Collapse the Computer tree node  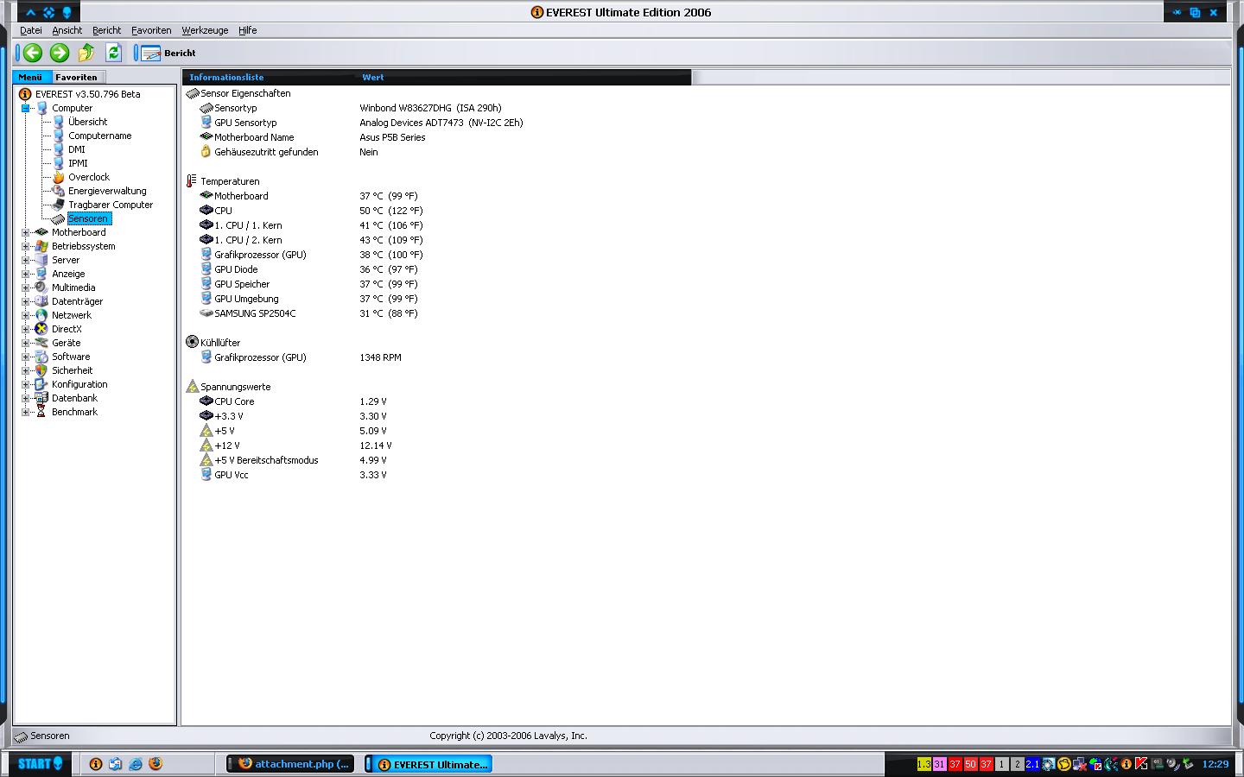point(26,108)
